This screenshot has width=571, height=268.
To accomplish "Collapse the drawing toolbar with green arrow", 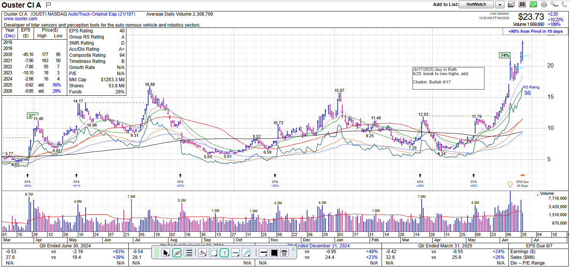I will tap(294, 249).
